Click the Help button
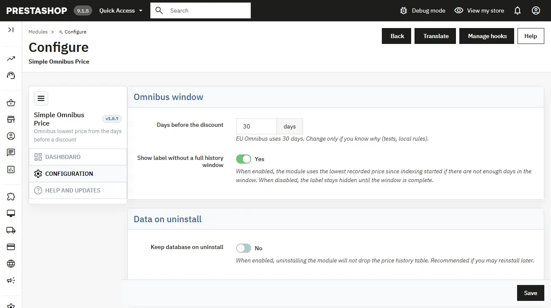551x308 pixels. pyautogui.click(x=530, y=36)
